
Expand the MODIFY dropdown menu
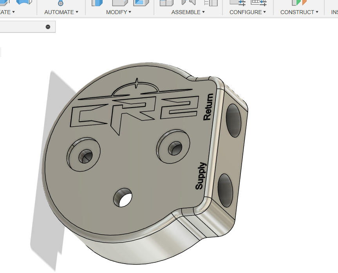pyautogui.click(x=119, y=12)
